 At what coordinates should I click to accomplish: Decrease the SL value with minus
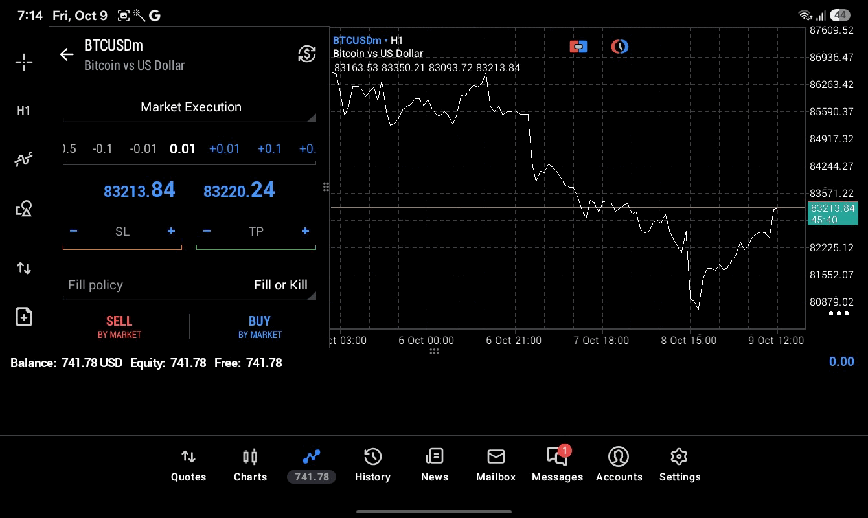point(73,231)
